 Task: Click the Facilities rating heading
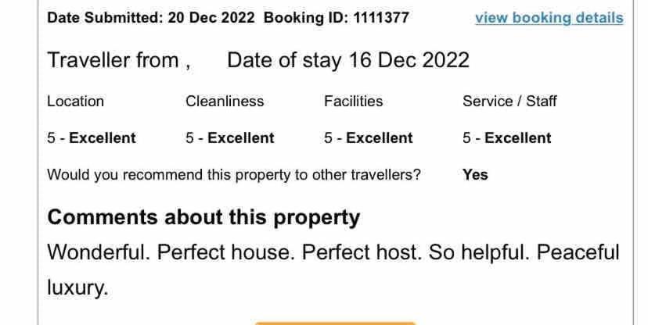353,101
